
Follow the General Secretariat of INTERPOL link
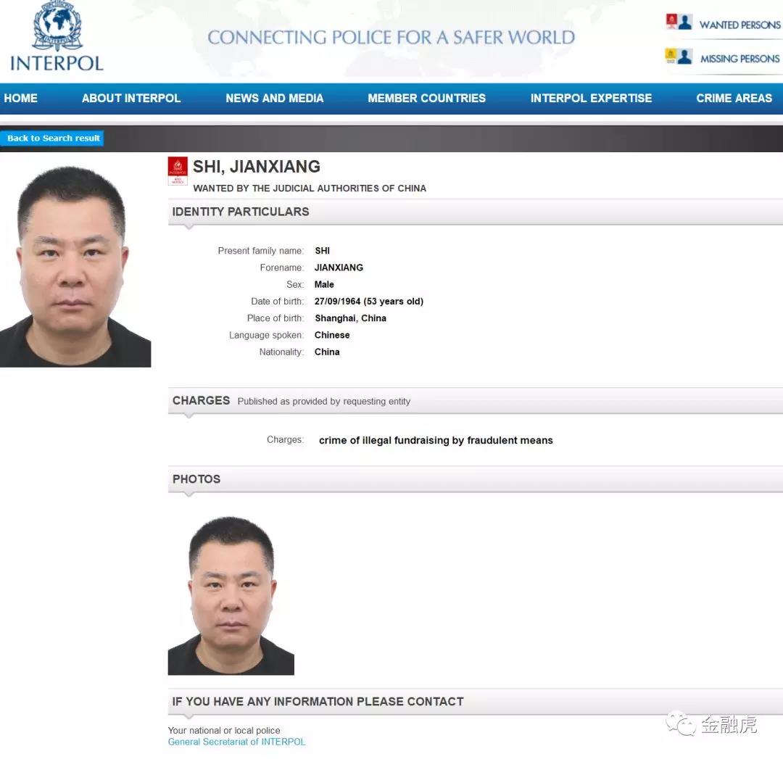tap(236, 742)
